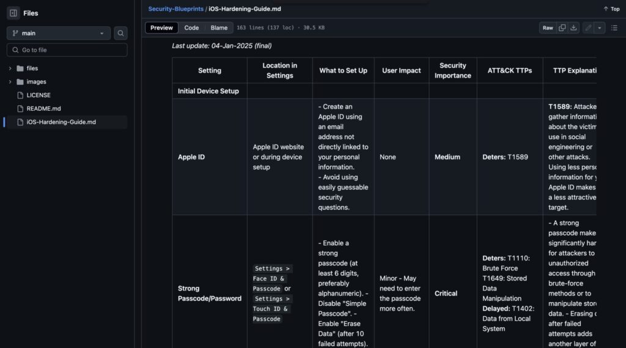Click the file search magnifier button

[120, 33]
